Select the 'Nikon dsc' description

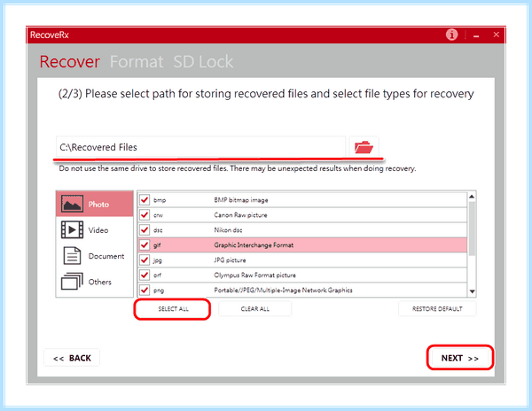click(x=228, y=230)
